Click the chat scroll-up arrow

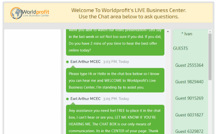[168, 32]
